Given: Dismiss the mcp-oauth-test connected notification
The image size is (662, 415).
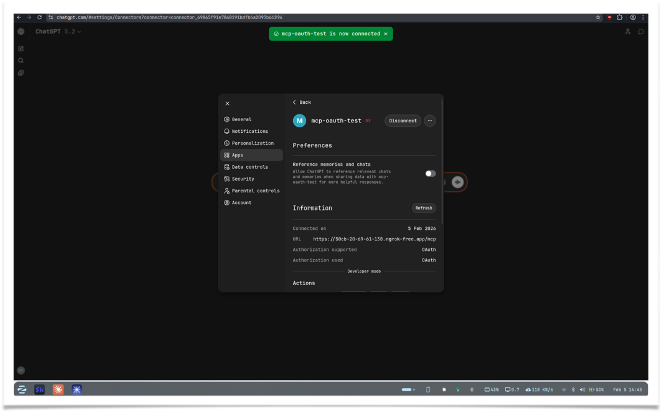Looking at the screenshot, I should click(386, 34).
